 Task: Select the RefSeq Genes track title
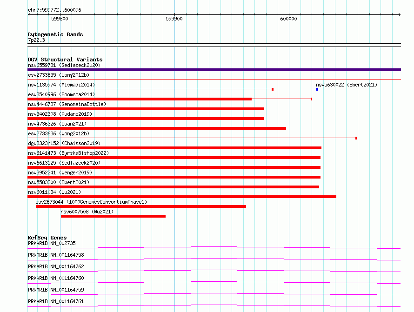click(47, 238)
